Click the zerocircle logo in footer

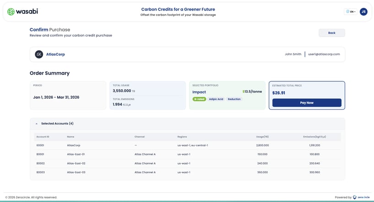pos(361,197)
